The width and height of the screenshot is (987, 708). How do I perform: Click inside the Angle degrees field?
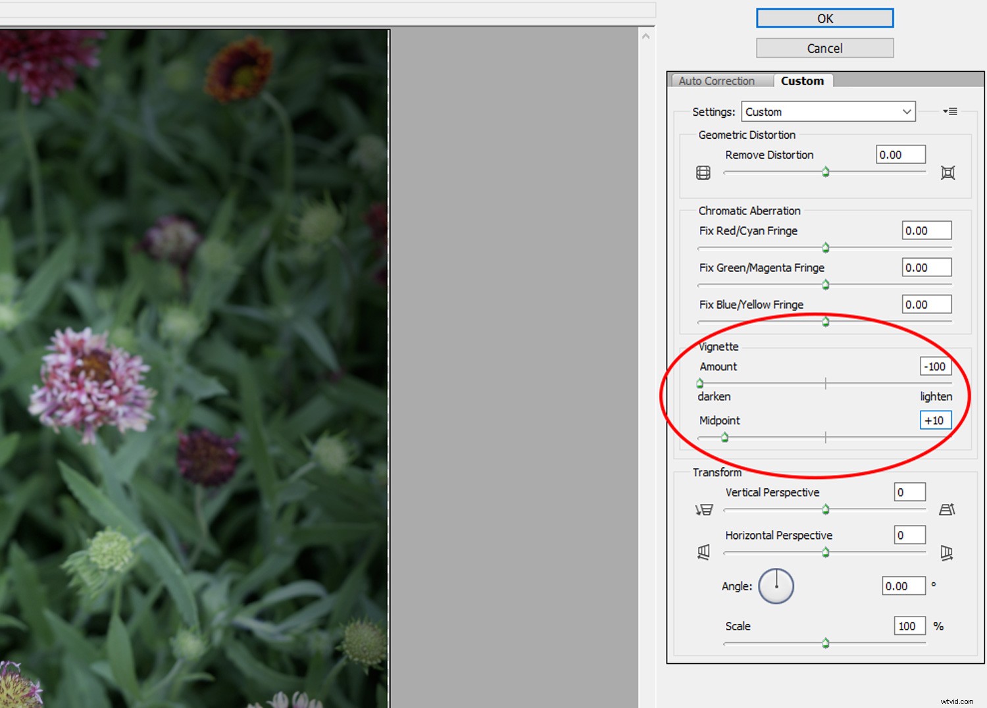click(903, 586)
